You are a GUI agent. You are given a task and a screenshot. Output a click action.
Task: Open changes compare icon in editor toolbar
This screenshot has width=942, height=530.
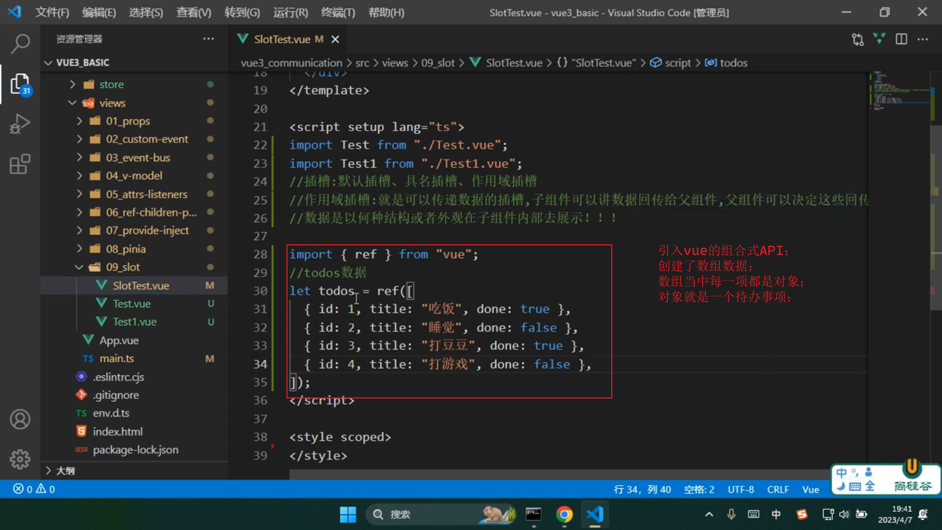858,39
